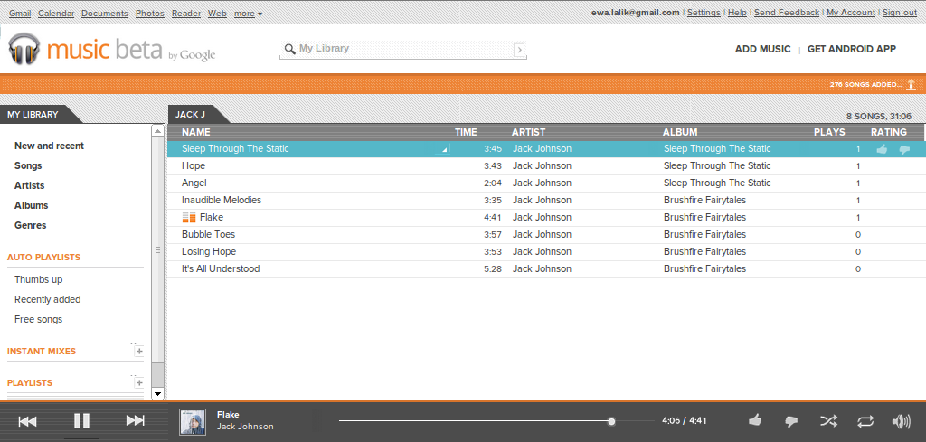Click sidebar scrollbar up arrow
The width and height of the screenshot is (926, 442).
(157, 131)
